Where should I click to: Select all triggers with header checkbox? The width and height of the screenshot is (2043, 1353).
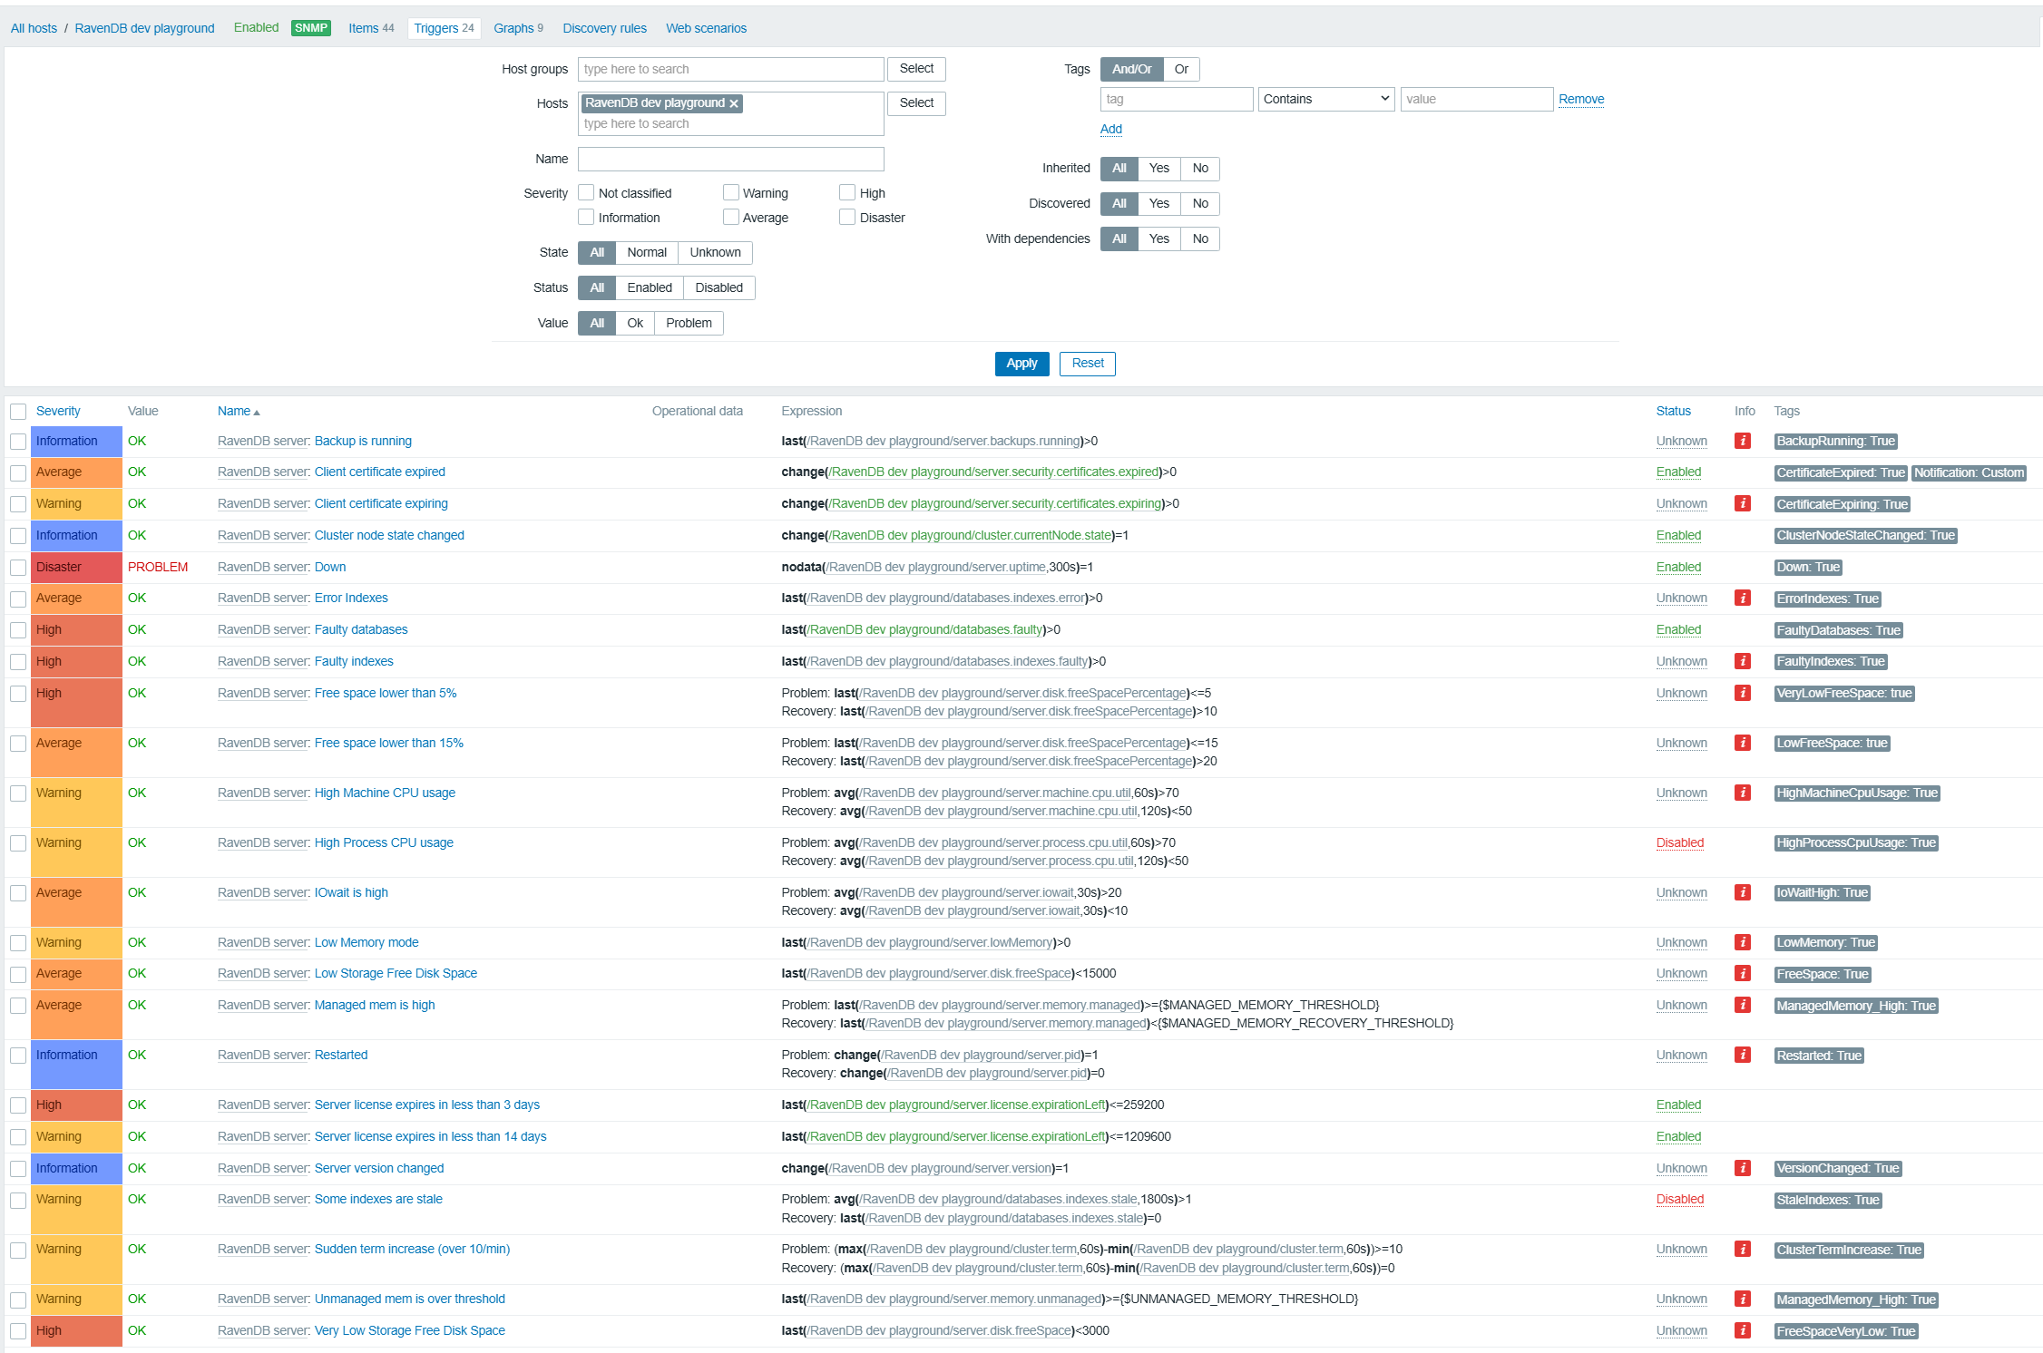18,412
